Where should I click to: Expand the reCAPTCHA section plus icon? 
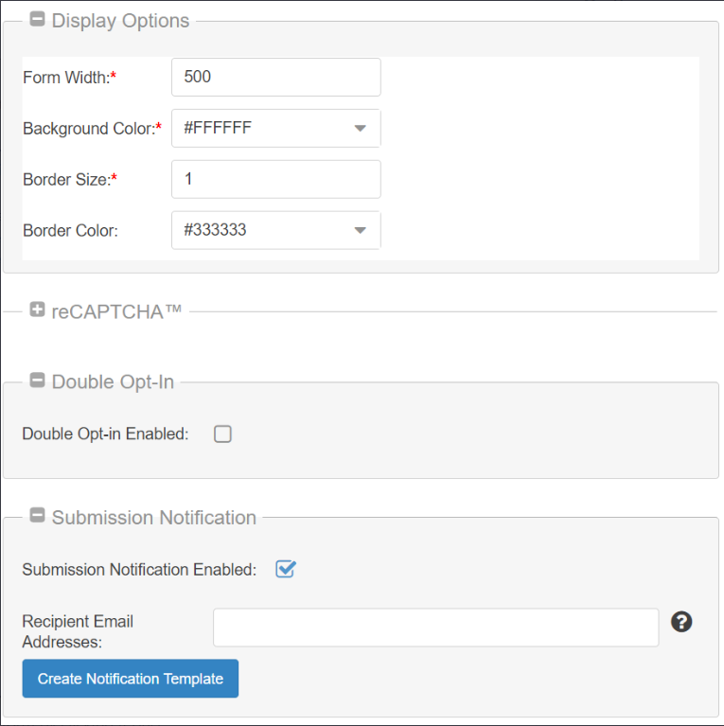tap(37, 310)
